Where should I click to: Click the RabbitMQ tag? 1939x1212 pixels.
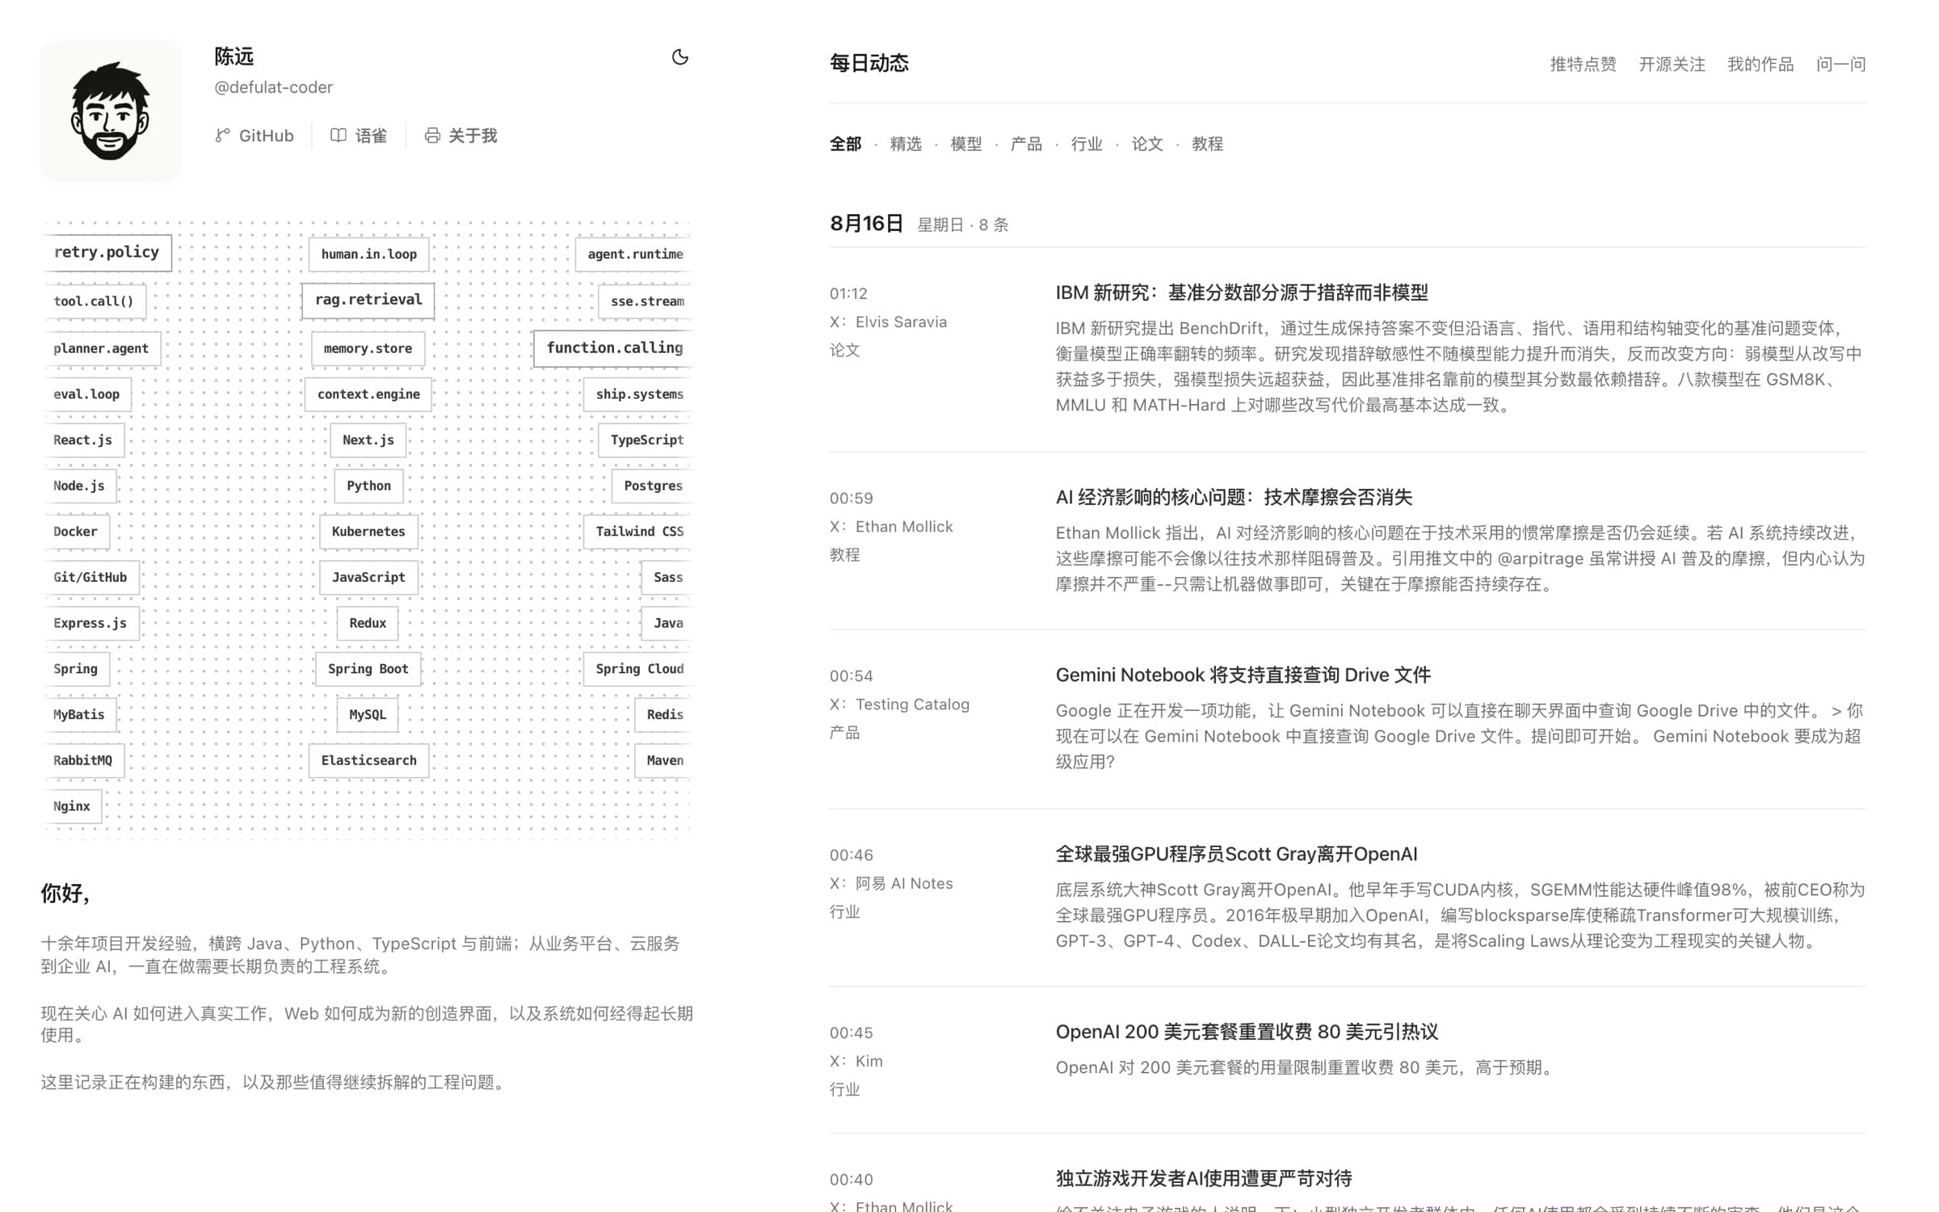(x=83, y=761)
